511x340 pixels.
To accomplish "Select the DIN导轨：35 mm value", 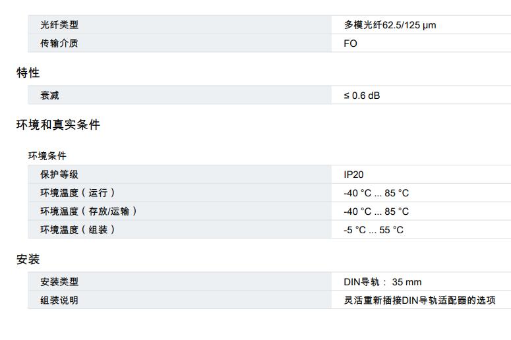I will pos(382,282).
